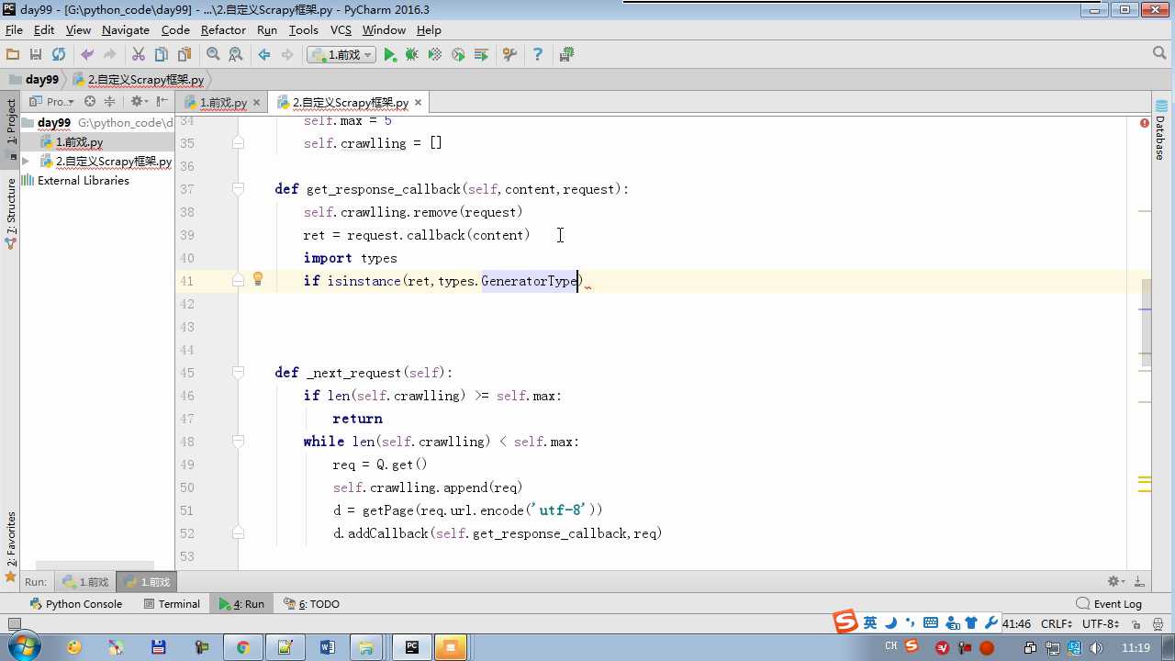This screenshot has height=661, width=1175.
Task: Click the navigate Back arrow icon
Action: [x=264, y=55]
